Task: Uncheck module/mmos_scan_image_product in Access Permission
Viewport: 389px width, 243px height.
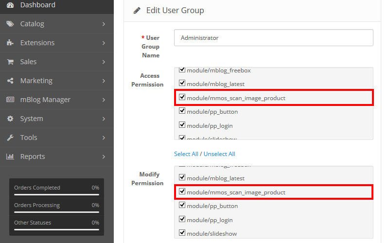Action: point(182,98)
